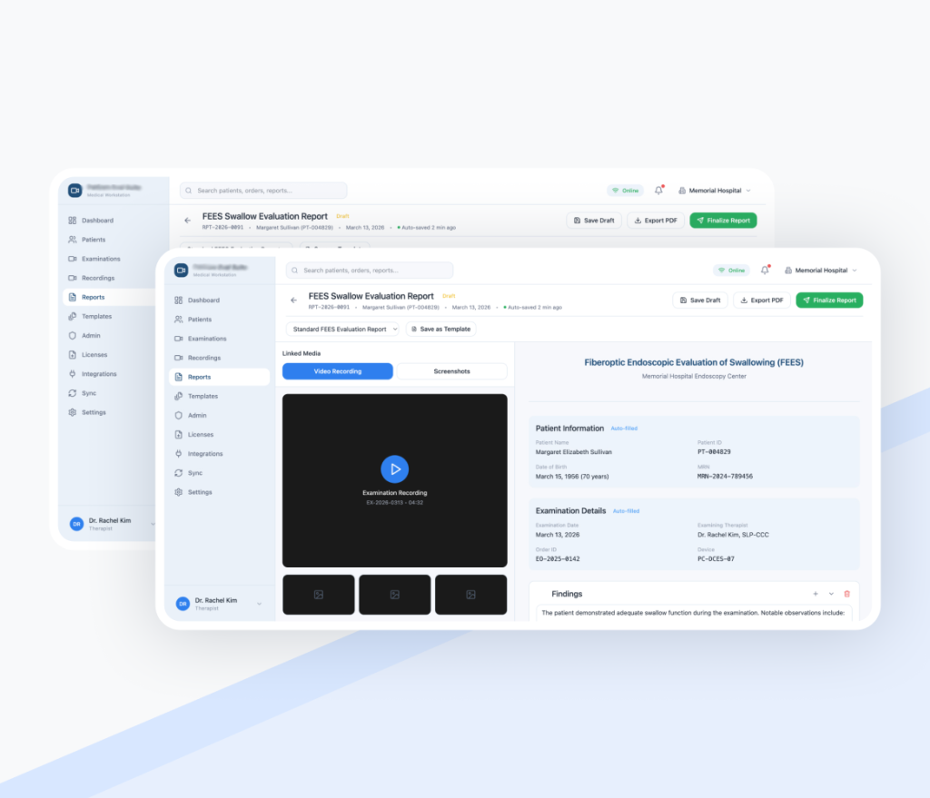Go to Sync in front window sidebar

194,473
